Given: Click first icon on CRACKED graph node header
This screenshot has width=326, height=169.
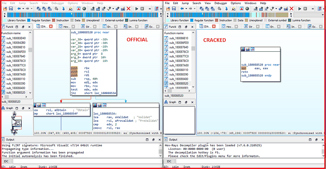Looking at the screenshot, I should 242,49.
